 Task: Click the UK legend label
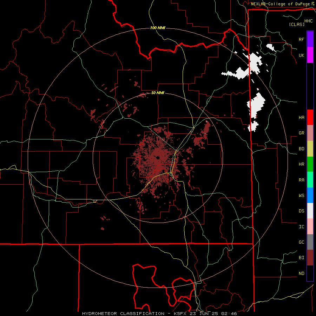click(301, 55)
